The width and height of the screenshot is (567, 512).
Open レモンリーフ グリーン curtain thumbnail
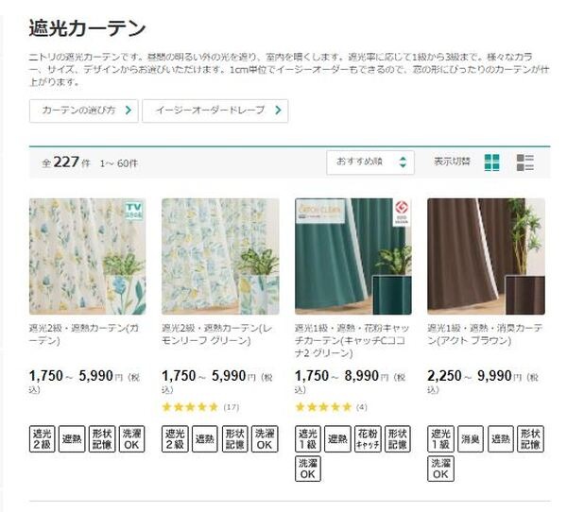pos(220,256)
